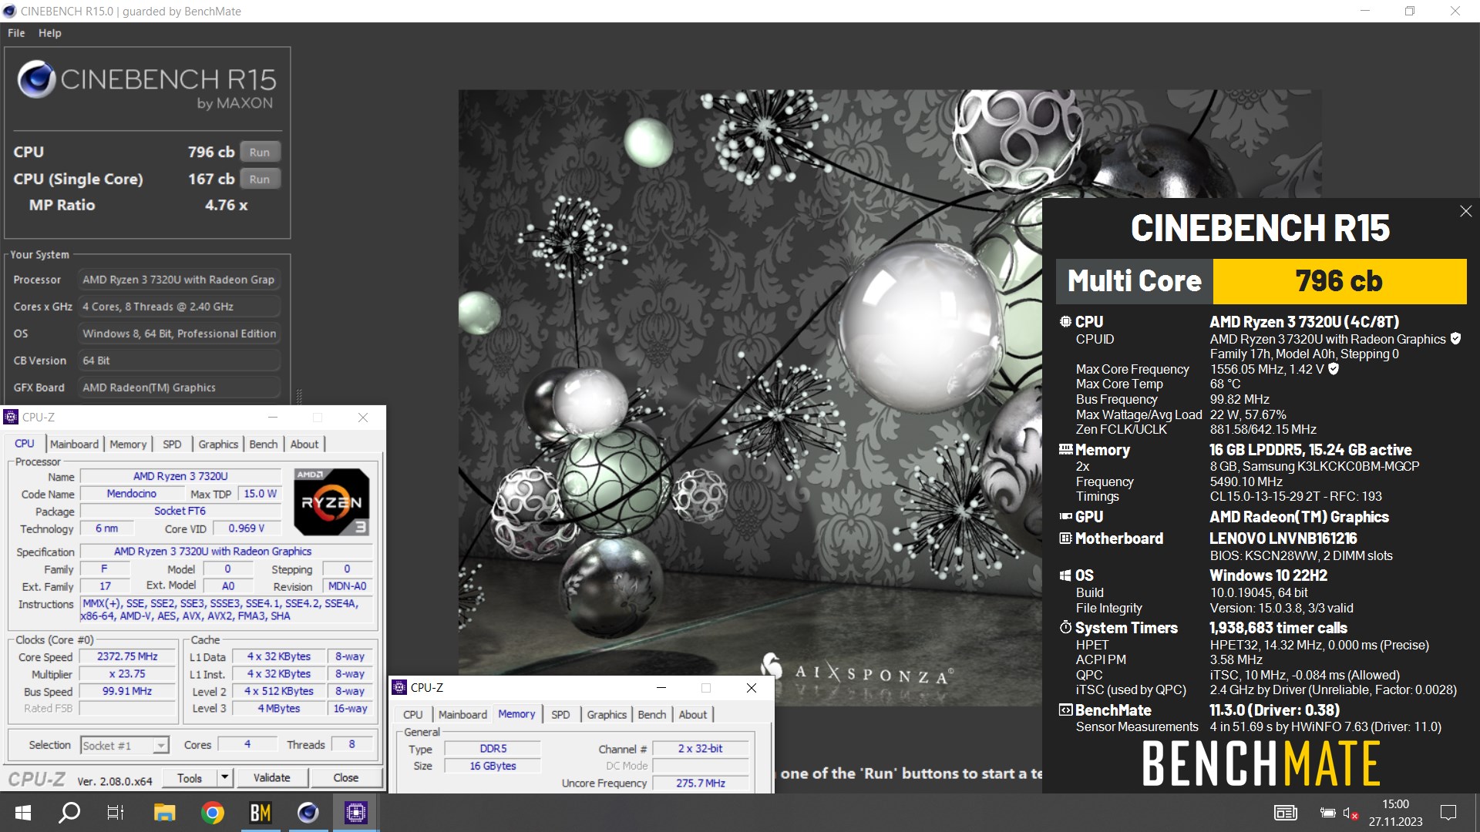Launch Chrome from the taskbar

(x=213, y=813)
